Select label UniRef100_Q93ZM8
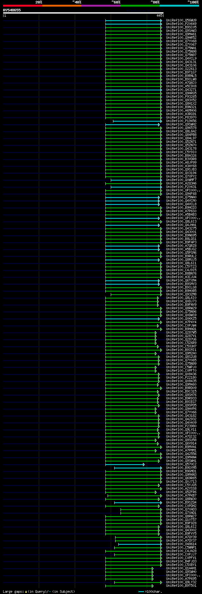 (x=181, y=294)
